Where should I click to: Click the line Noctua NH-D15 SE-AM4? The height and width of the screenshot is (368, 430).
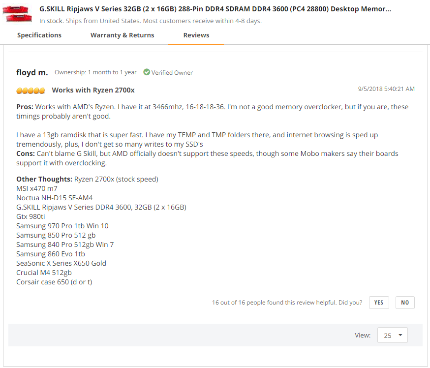pos(54,198)
